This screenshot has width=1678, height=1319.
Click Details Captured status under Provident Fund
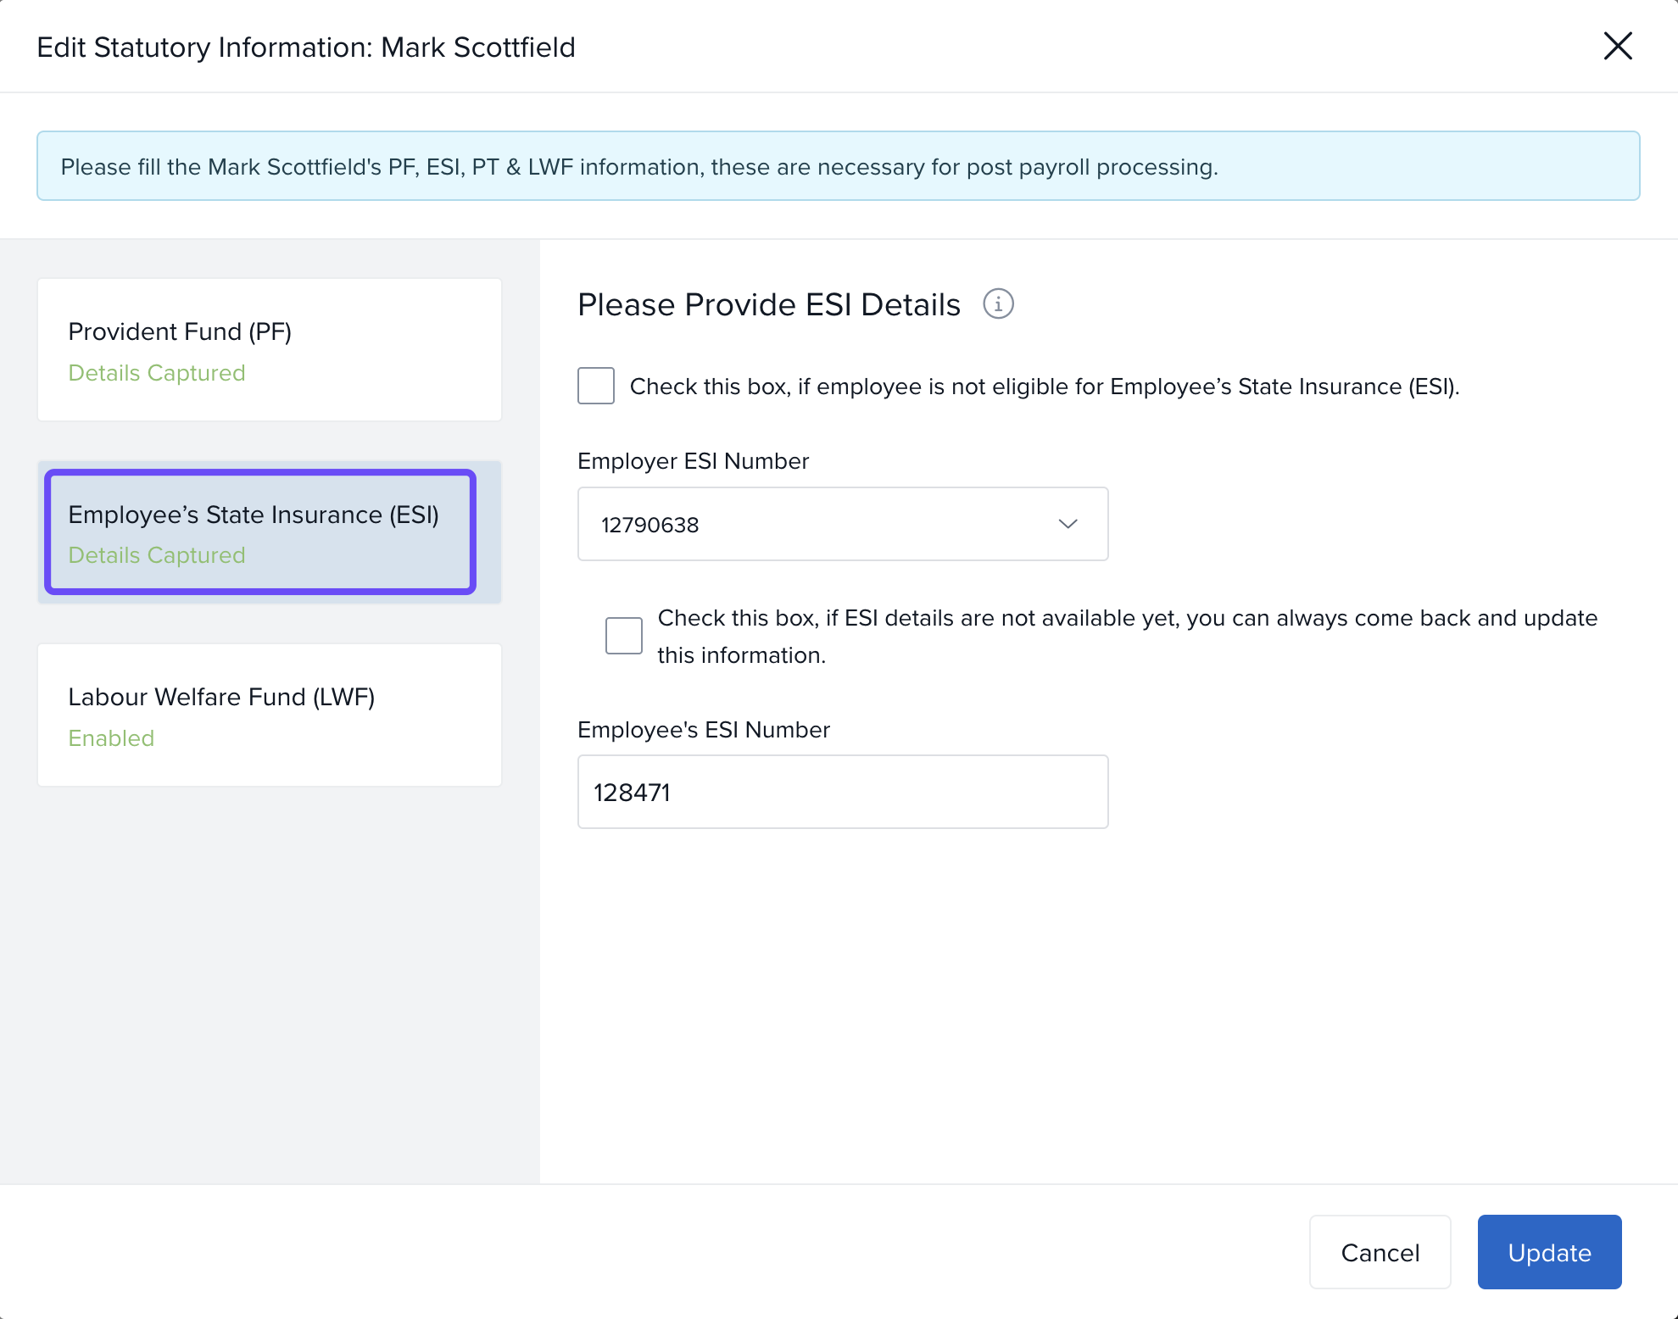[157, 373]
